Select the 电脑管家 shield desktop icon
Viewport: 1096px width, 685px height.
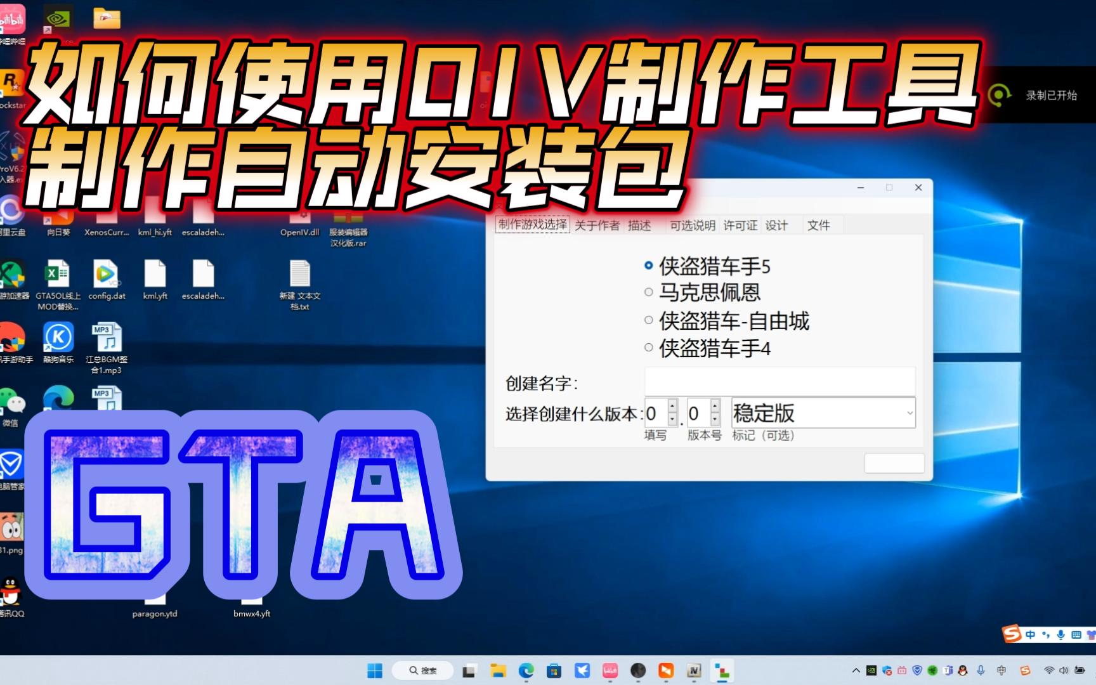(11, 470)
